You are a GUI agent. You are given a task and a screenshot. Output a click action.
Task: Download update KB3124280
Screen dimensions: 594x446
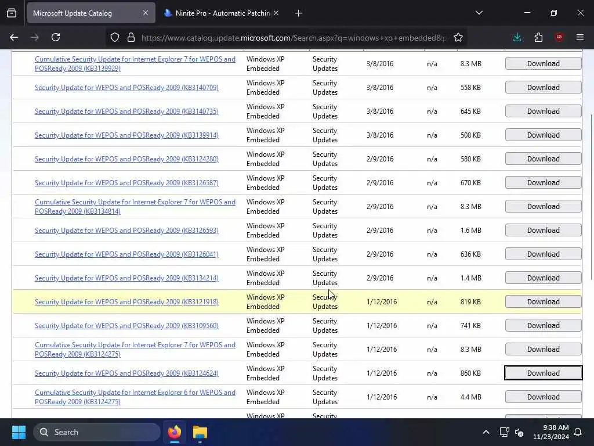click(543, 159)
